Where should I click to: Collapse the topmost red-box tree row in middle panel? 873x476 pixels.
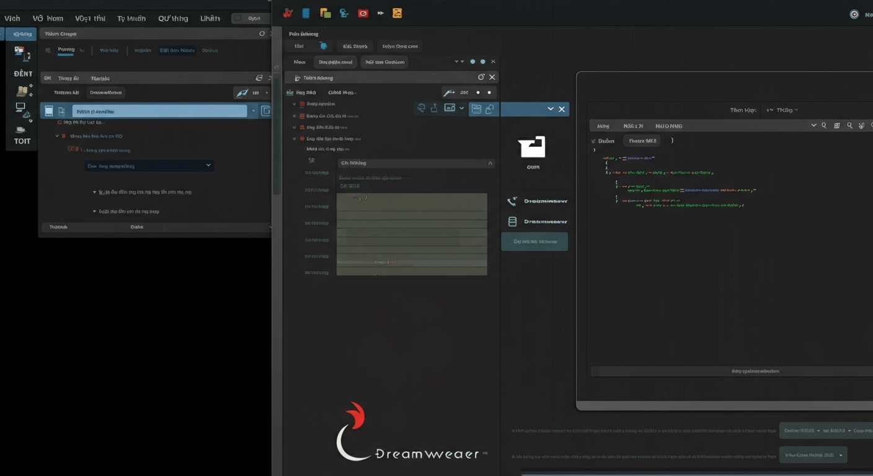point(295,104)
